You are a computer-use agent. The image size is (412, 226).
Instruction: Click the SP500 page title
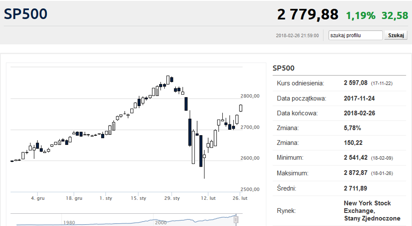click(x=26, y=14)
